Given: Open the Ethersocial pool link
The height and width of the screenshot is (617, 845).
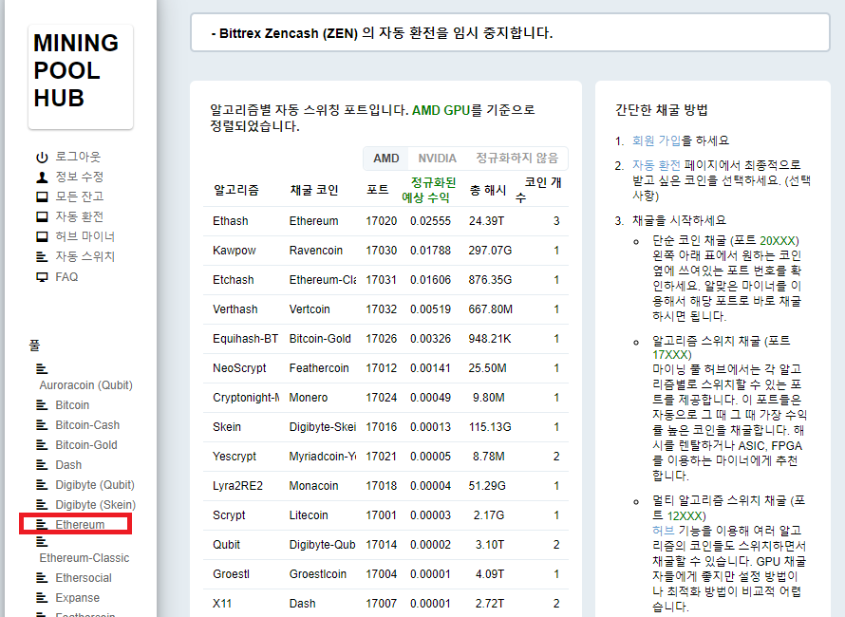Looking at the screenshot, I should 84,578.
